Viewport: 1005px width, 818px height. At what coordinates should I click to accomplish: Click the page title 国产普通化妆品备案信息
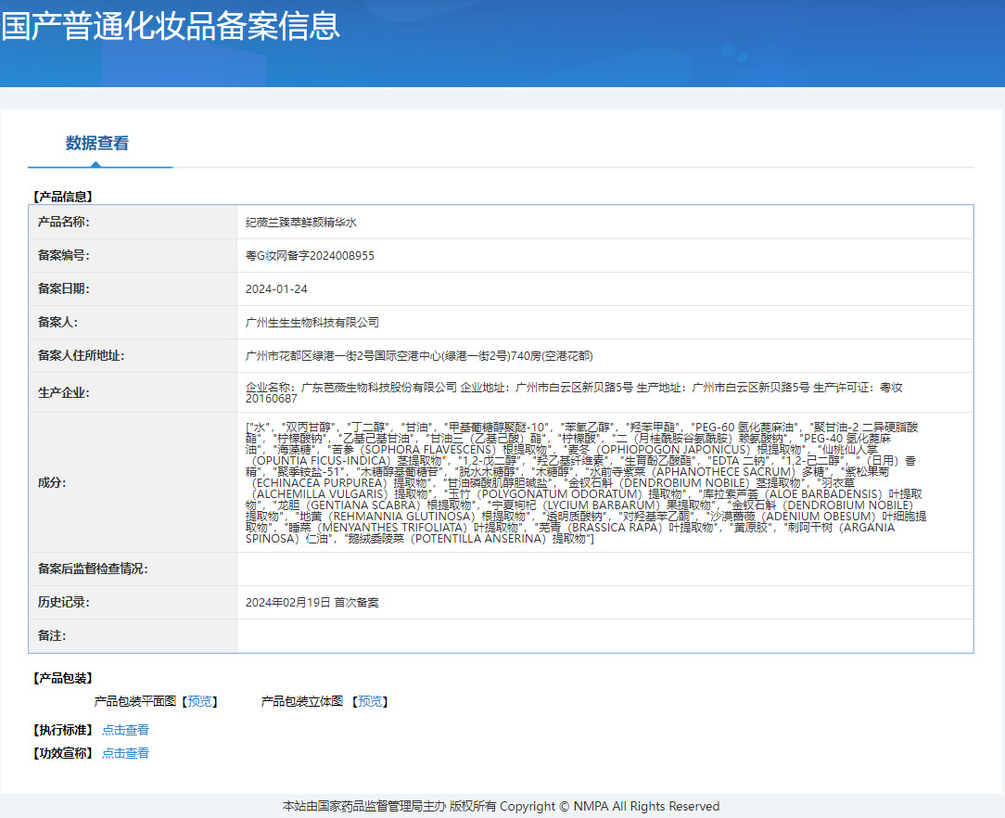[x=171, y=25]
